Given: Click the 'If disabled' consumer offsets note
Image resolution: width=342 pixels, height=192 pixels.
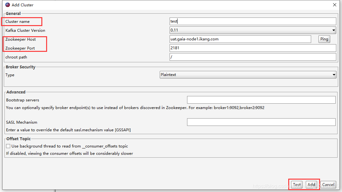Looking at the screenshot, I should (70, 154).
